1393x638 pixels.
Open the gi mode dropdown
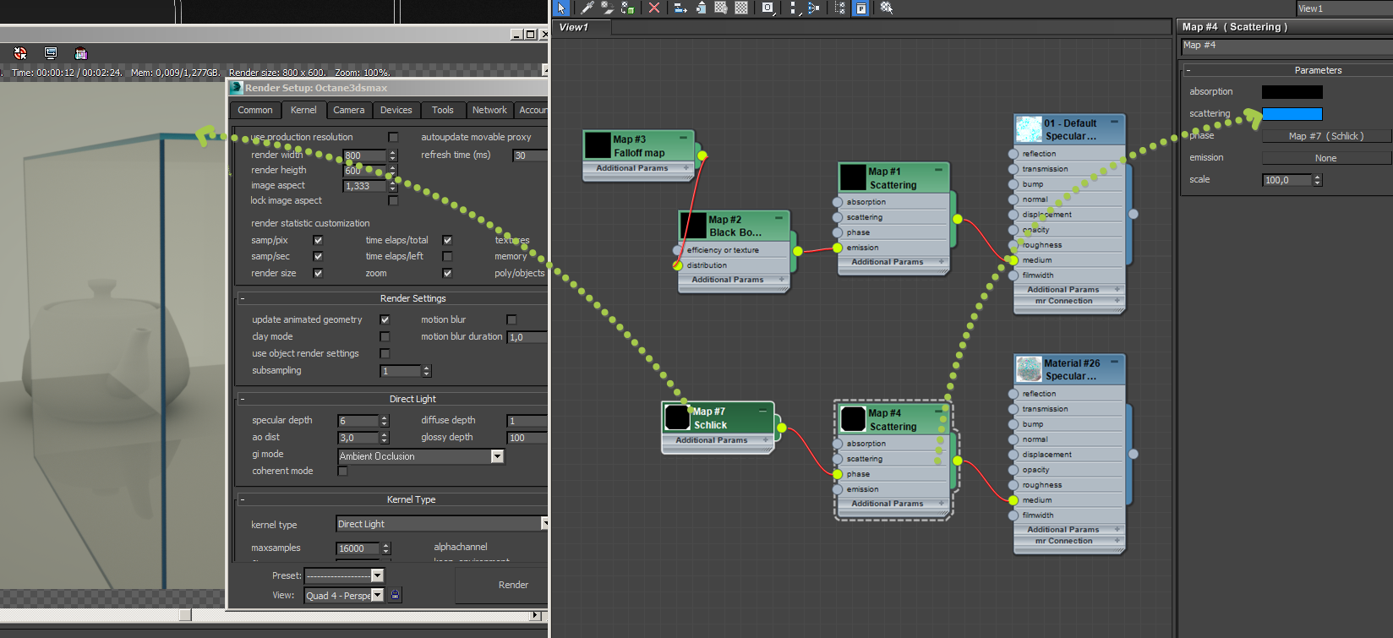[x=421, y=456]
